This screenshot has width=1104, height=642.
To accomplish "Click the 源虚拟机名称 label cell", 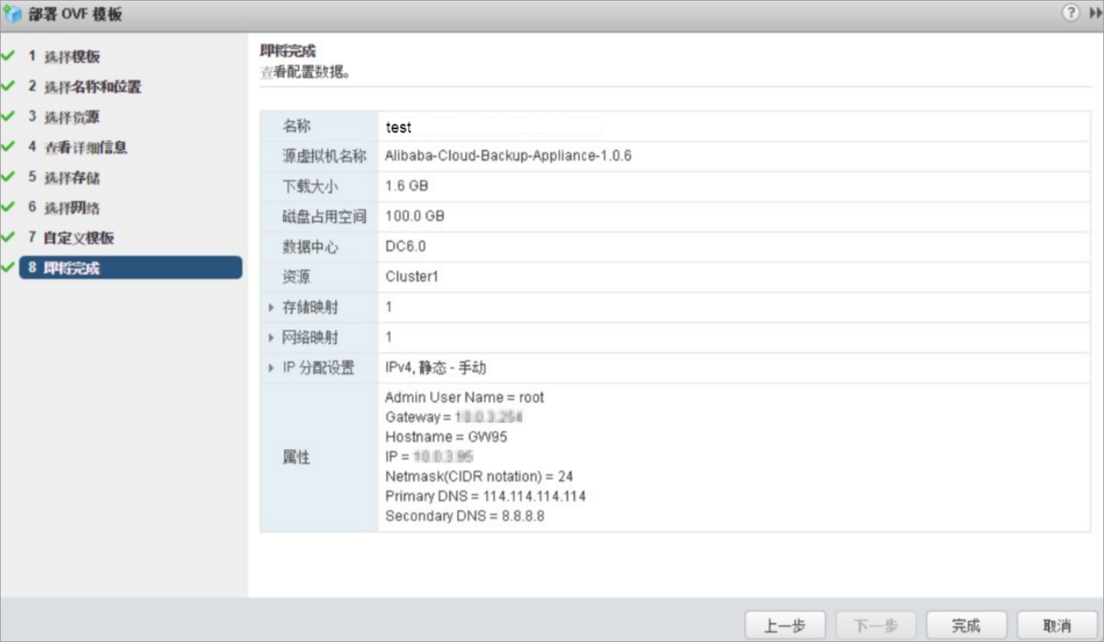I will 319,156.
